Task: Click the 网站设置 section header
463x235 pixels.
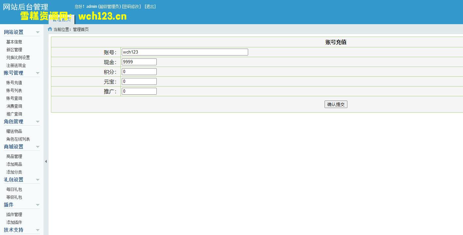Action: click(x=14, y=32)
